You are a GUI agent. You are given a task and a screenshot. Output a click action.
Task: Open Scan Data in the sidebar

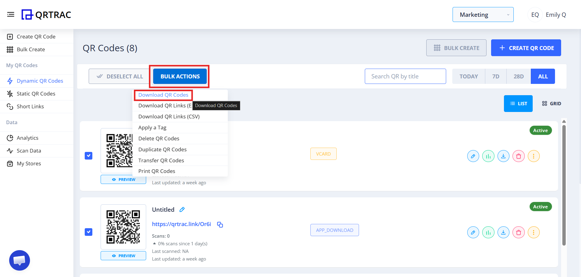(x=29, y=150)
